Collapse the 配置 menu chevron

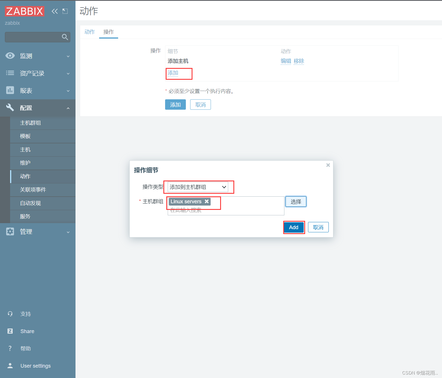pyautogui.click(x=68, y=108)
